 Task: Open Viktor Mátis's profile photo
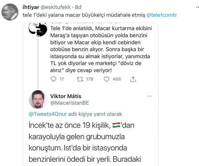[x=37, y=99]
